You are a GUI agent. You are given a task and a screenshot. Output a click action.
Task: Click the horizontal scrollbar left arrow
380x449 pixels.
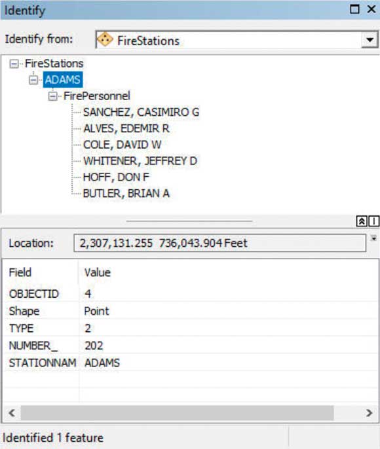click(12, 413)
